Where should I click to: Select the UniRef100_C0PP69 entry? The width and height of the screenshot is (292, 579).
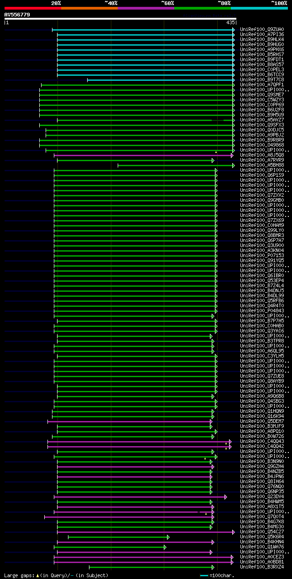click(x=262, y=105)
